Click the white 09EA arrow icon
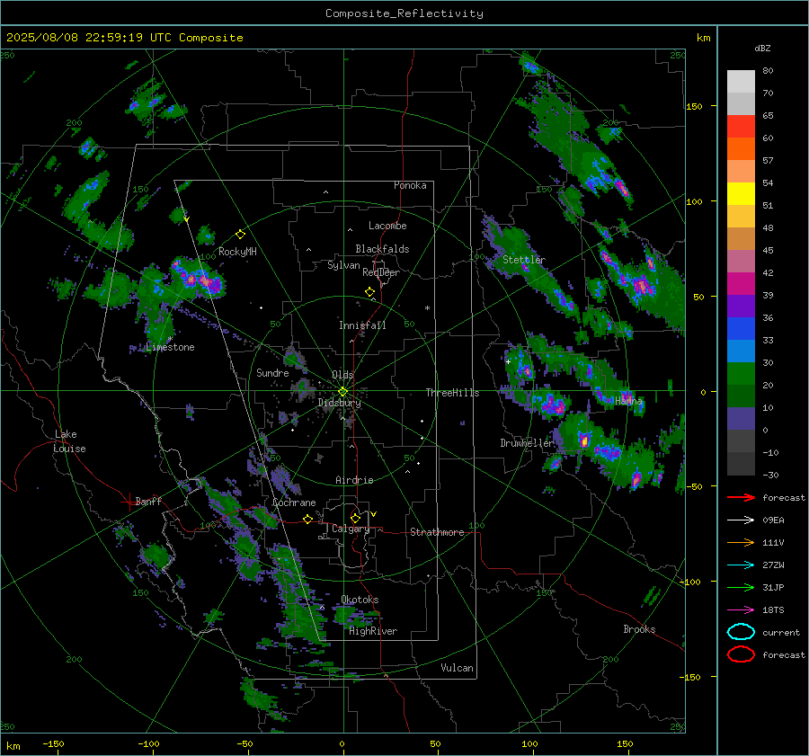 [741, 520]
